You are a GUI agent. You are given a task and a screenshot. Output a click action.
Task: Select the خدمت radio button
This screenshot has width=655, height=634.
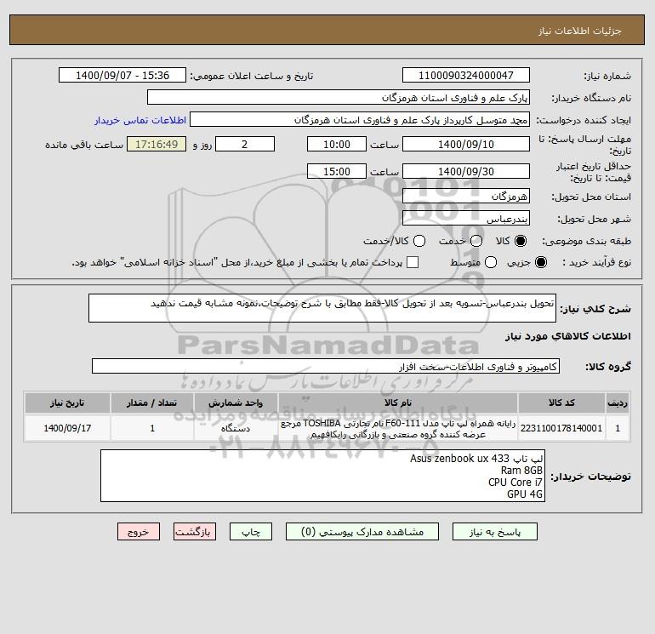click(476, 241)
